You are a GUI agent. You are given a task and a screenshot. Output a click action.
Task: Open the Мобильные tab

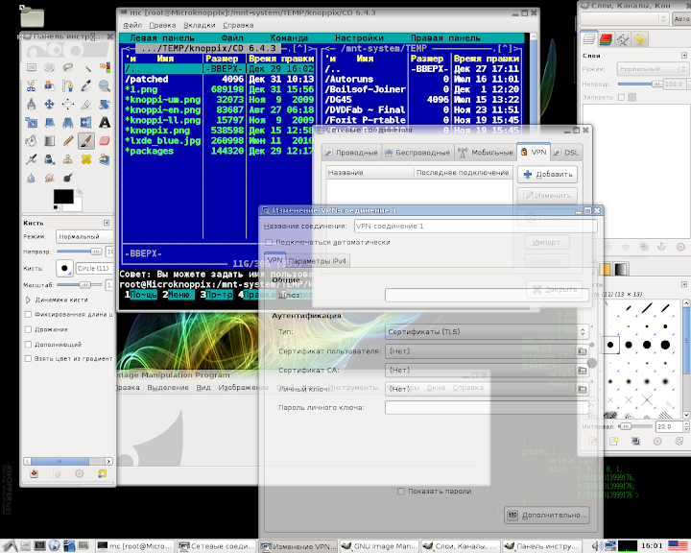pos(486,153)
